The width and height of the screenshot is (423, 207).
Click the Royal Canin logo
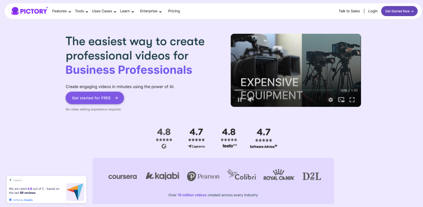point(279,175)
